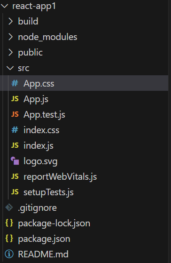The height and width of the screenshot is (263, 171).
Task: Expand the public folder chevron
Action: tap(10, 52)
